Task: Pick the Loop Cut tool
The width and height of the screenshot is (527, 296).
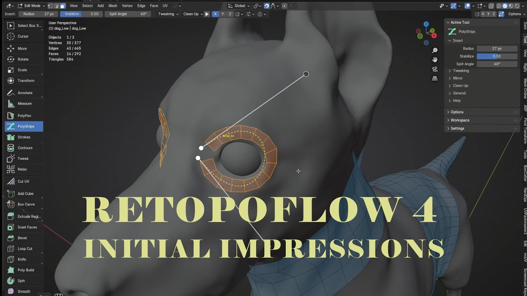Action: 24,249
